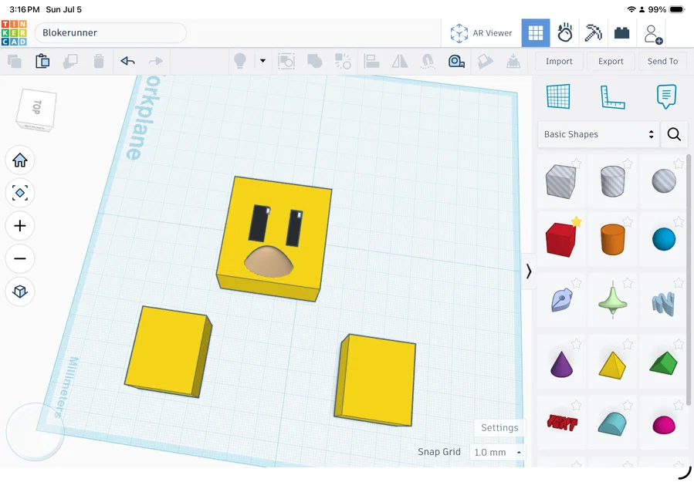The height and width of the screenshot is (482, 694).
Task: Pick the striped hole Sphere shape
Action: pyautogui.click(x=664, y=180)
